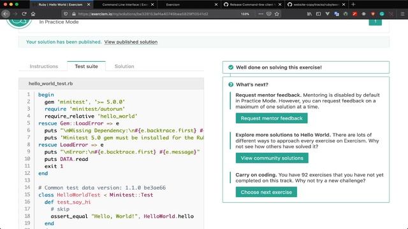Click the 'Common test data version' comment line
This screenshot has height=229, width=408.
(x=102, y=188)
